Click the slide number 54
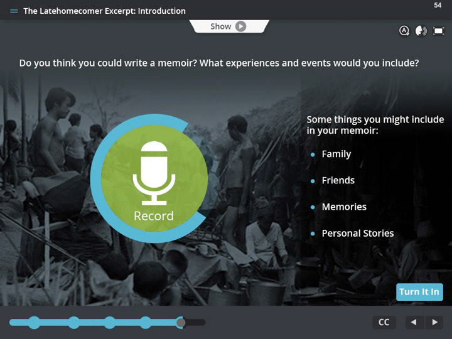The width and height of the screenshot is (452, 339). tap(438, 5)
